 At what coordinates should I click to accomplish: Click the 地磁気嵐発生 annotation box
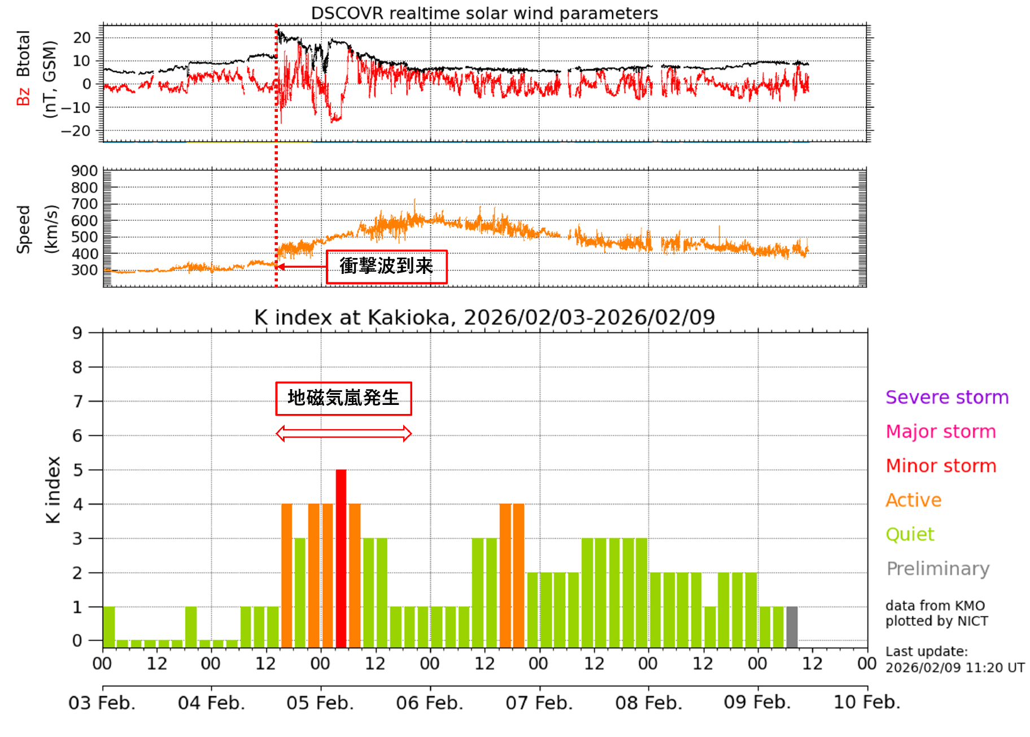[x=343, y=398]
